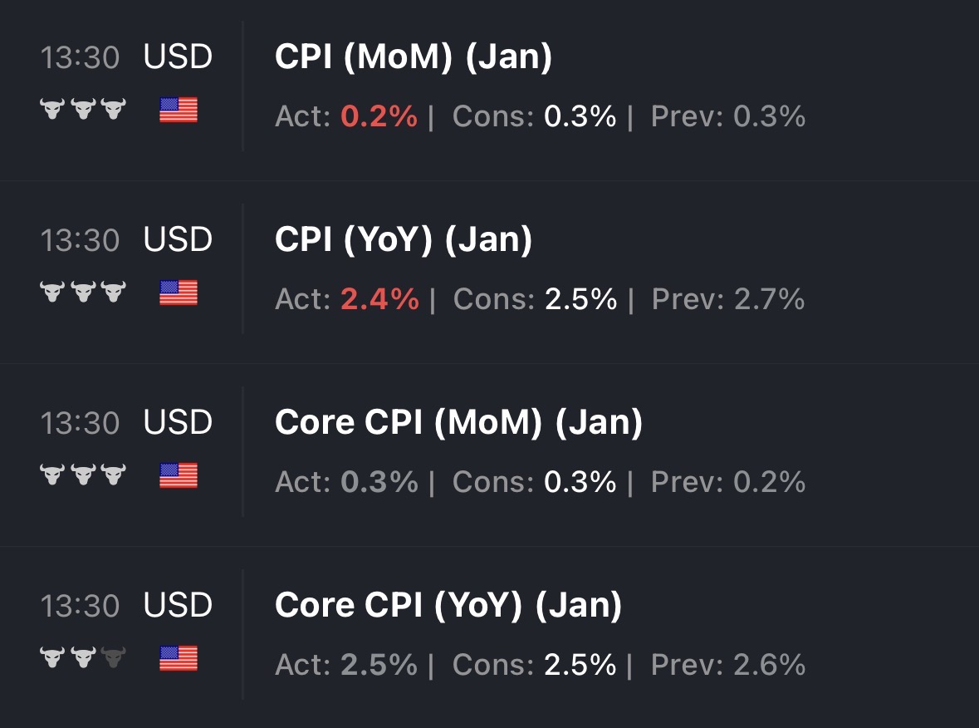Click the USD label on Core CPI (YoY) row
The width and height of the screenshot is (979, 728).
pyautogui.click(x=178, y=606)
